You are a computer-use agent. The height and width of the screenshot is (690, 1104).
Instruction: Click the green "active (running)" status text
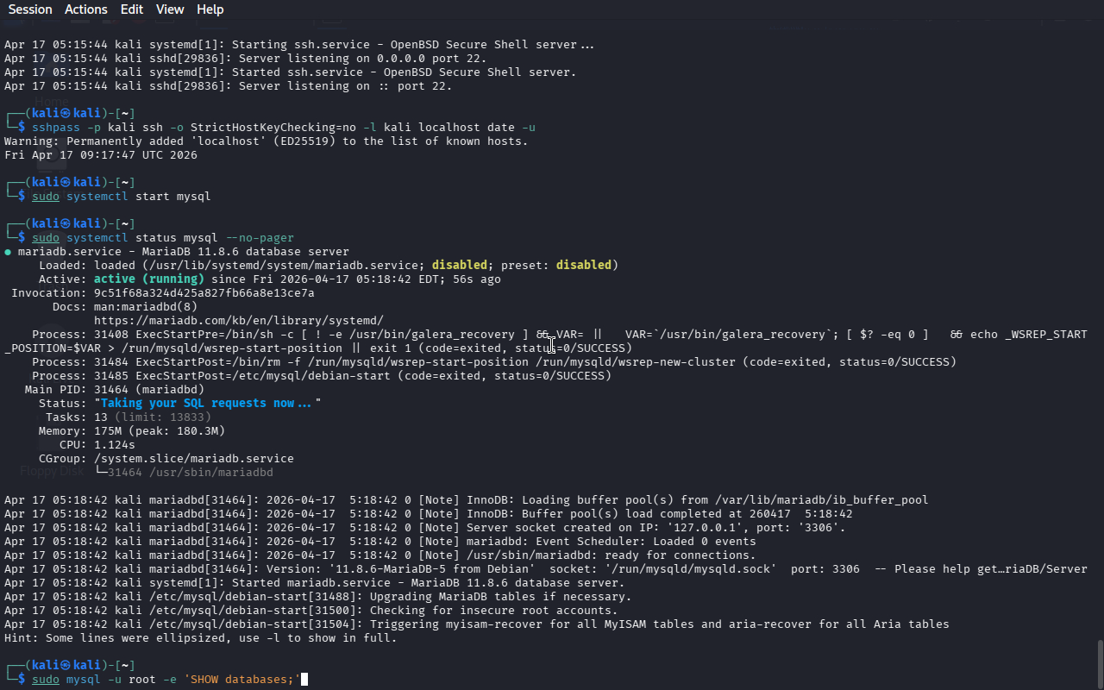coord(148,279)
